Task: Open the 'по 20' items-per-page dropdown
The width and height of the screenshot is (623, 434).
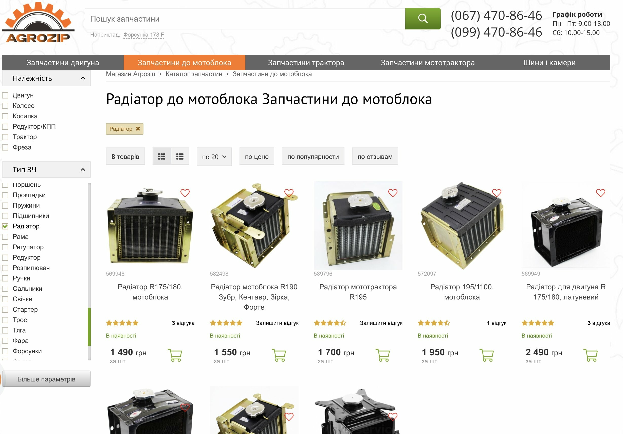Action: pos(214,157)
